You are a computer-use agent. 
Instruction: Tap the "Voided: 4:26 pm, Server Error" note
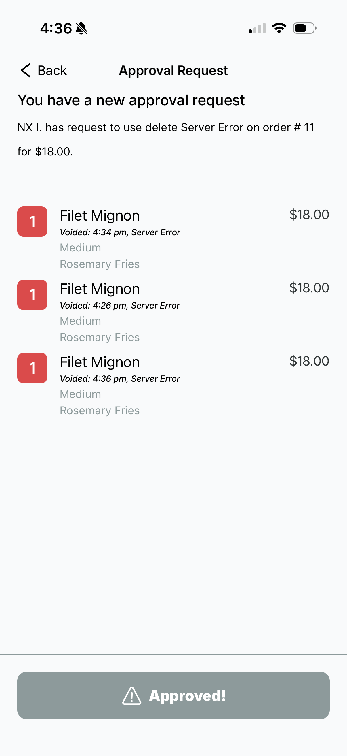pos(120,306)
